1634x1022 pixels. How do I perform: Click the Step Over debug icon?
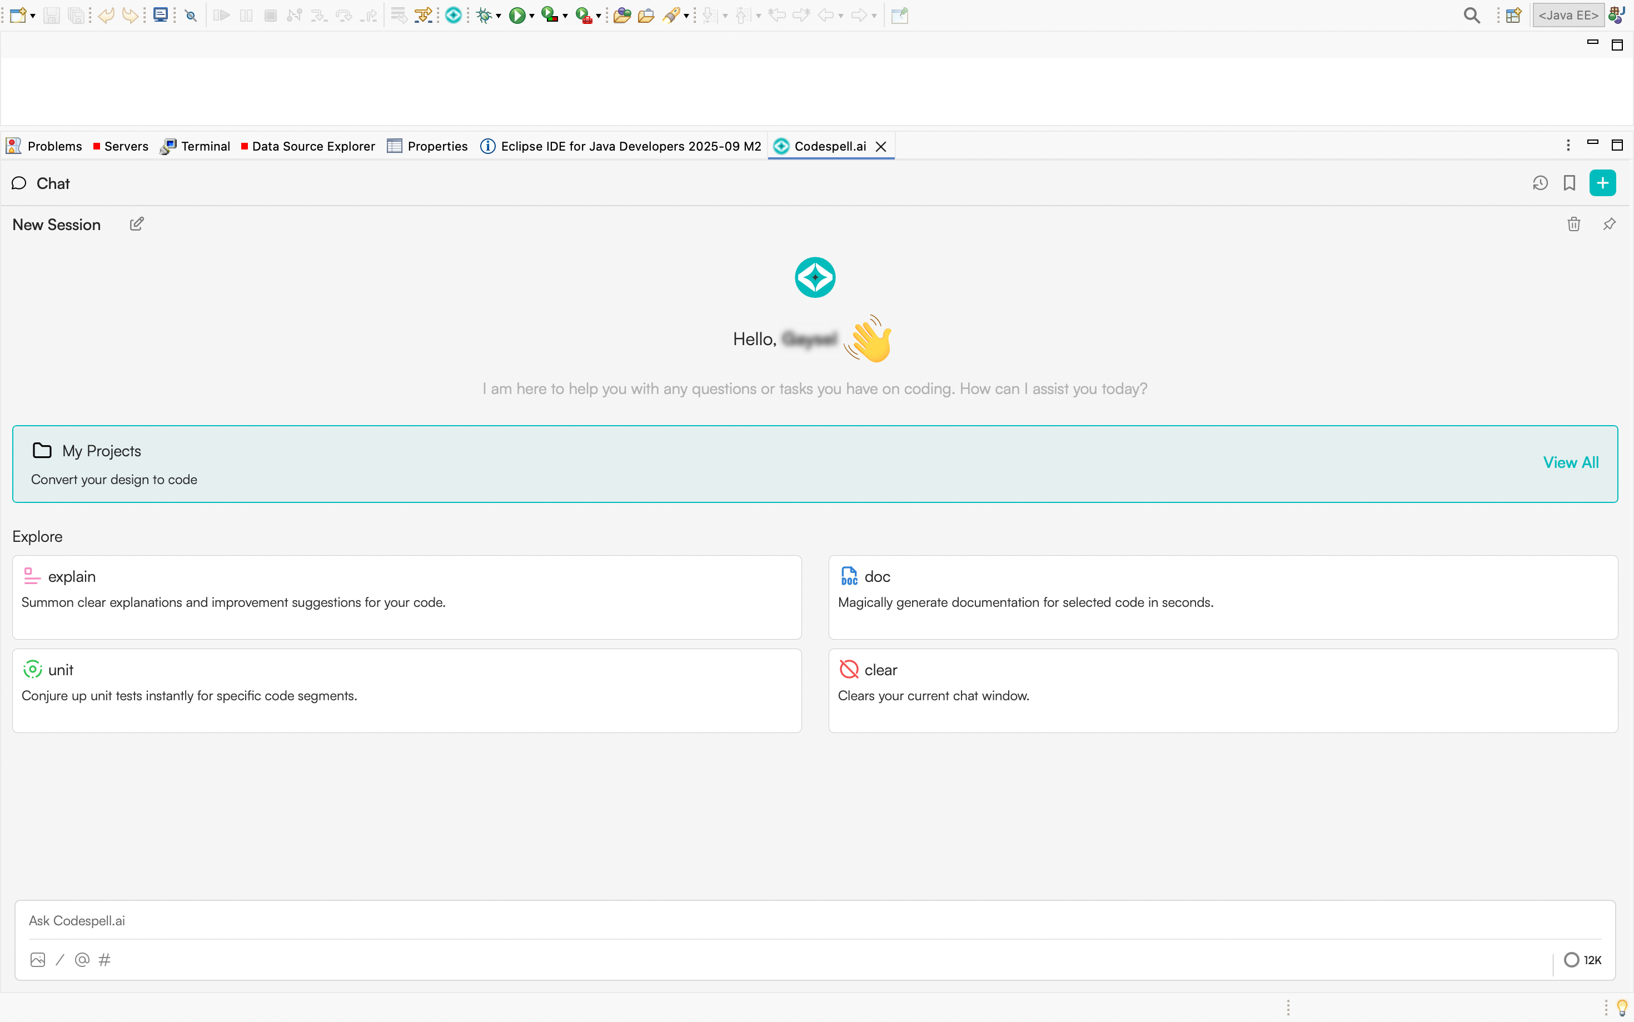(x=344, y=15)
